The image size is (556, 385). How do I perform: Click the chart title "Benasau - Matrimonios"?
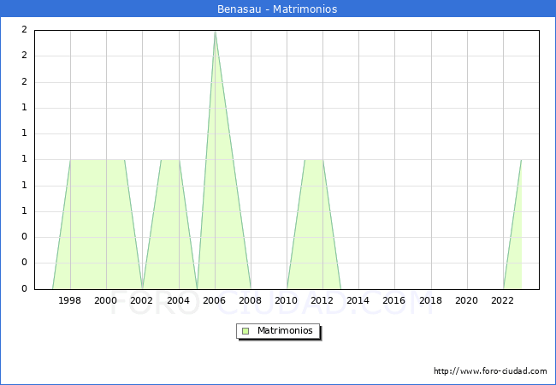[x=277, y=9]
